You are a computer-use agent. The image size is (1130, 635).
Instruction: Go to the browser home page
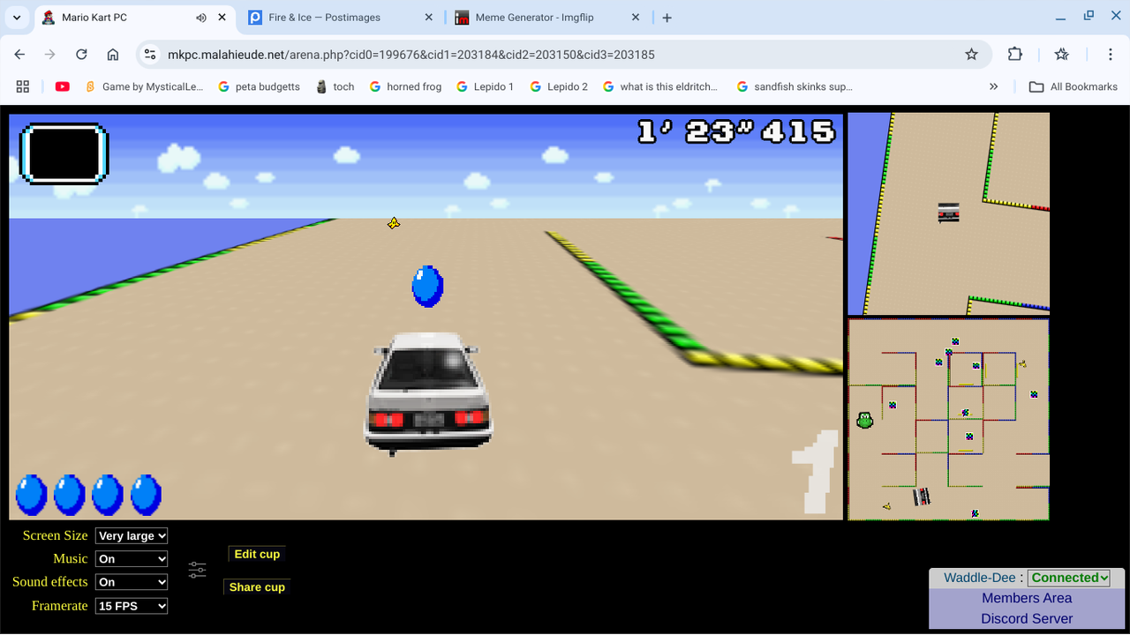pyautogui.click(x=113, y=55)
